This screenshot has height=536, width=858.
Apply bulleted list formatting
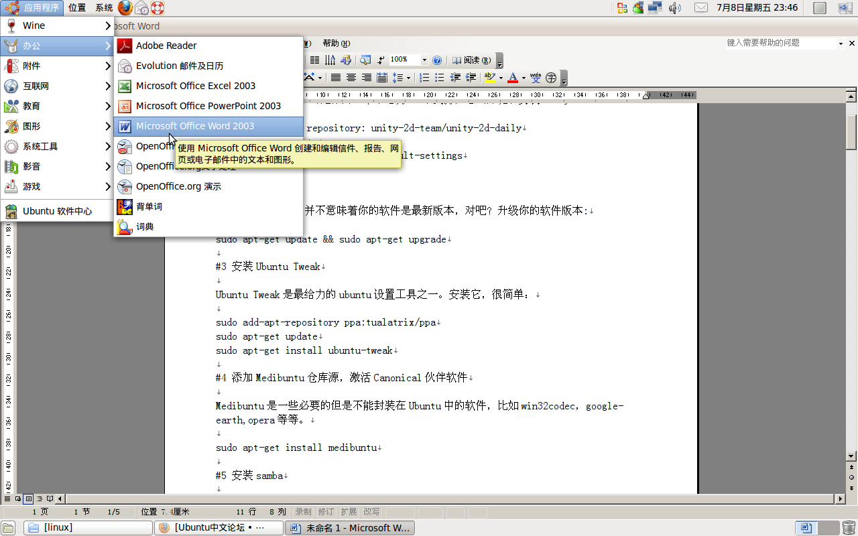coord(440,78)
